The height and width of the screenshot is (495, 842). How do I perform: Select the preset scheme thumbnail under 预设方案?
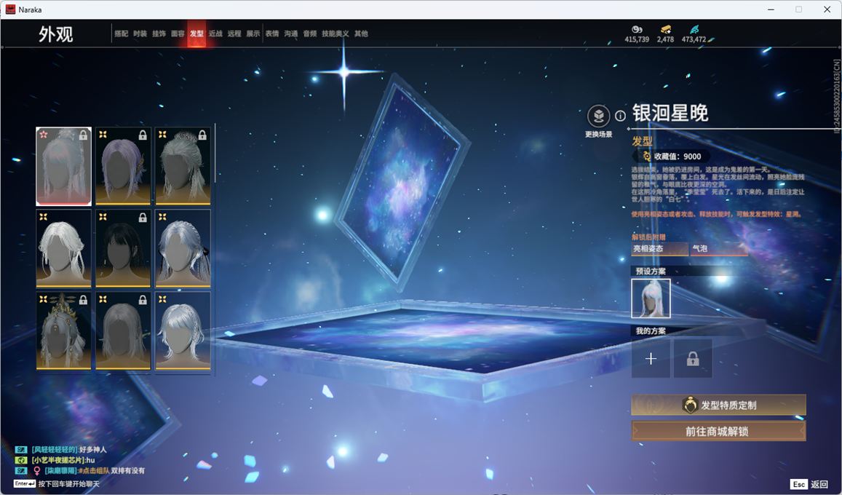pos(651,298)
